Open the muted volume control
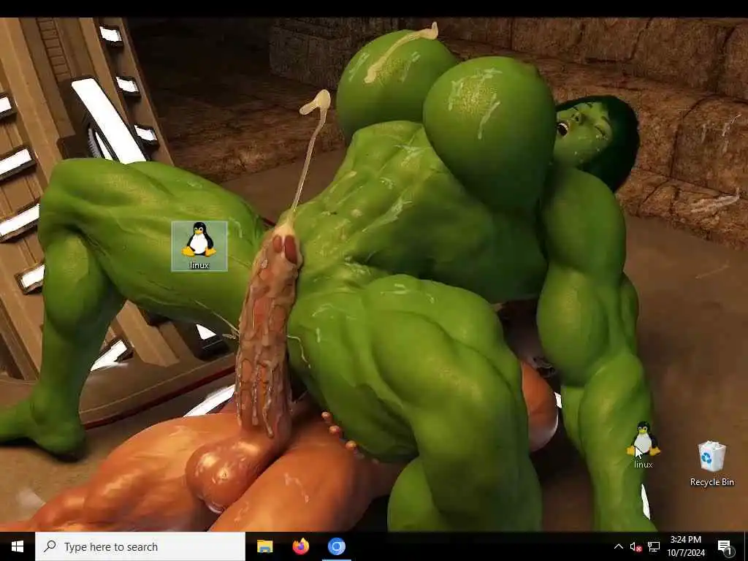The height and width of the screenshot is (561, 748). point(636,546)
